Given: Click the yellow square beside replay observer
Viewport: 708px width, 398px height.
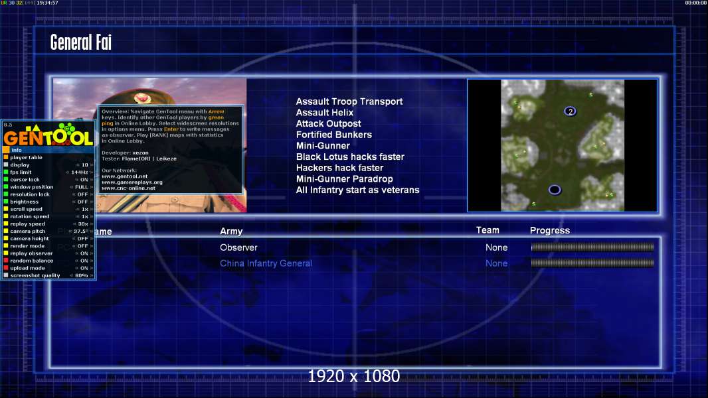Looking at the screenshot, I should click(x=6, y=253).
